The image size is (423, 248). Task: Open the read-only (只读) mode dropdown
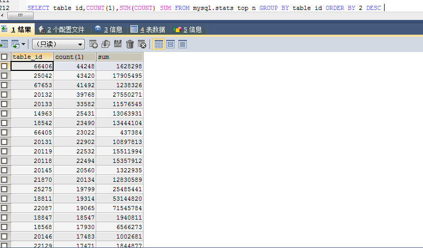click(58, 44)
